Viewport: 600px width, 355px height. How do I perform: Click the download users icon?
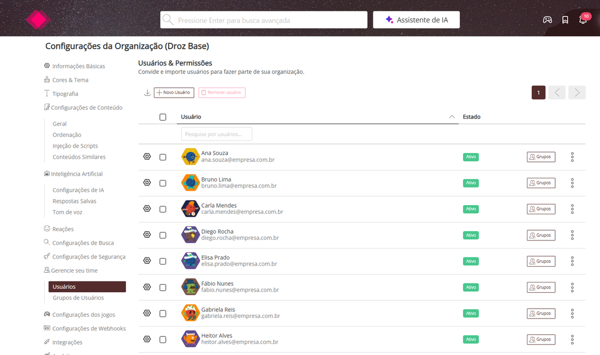[x=147, y=93]
